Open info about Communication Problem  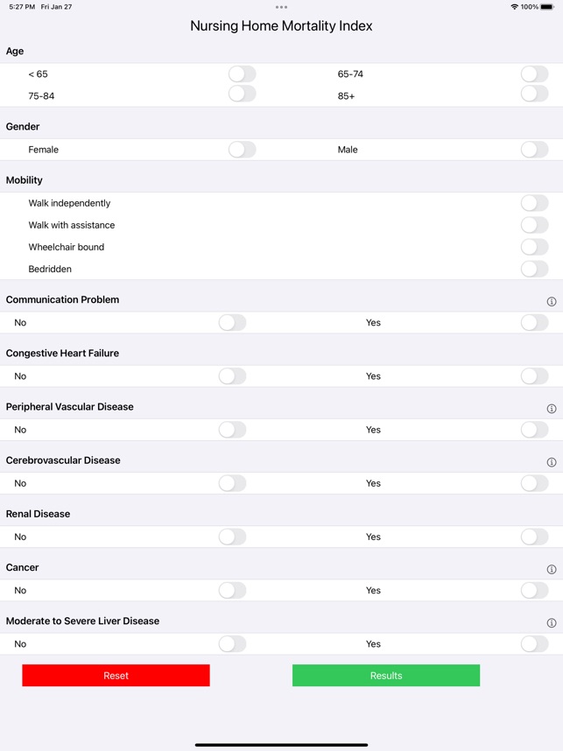pos(551,300)
